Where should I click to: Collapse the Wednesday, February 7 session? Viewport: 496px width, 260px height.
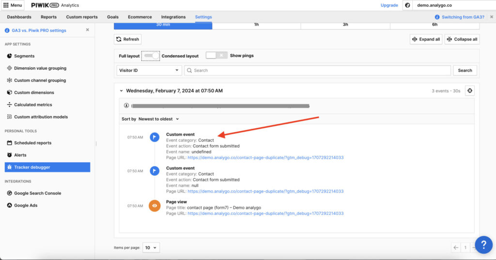(121, 91)
